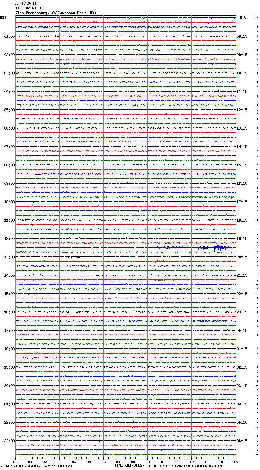Click the large blue seismic event spike
The width and height of the screenshot is (260, 470).
coord(214,247)
